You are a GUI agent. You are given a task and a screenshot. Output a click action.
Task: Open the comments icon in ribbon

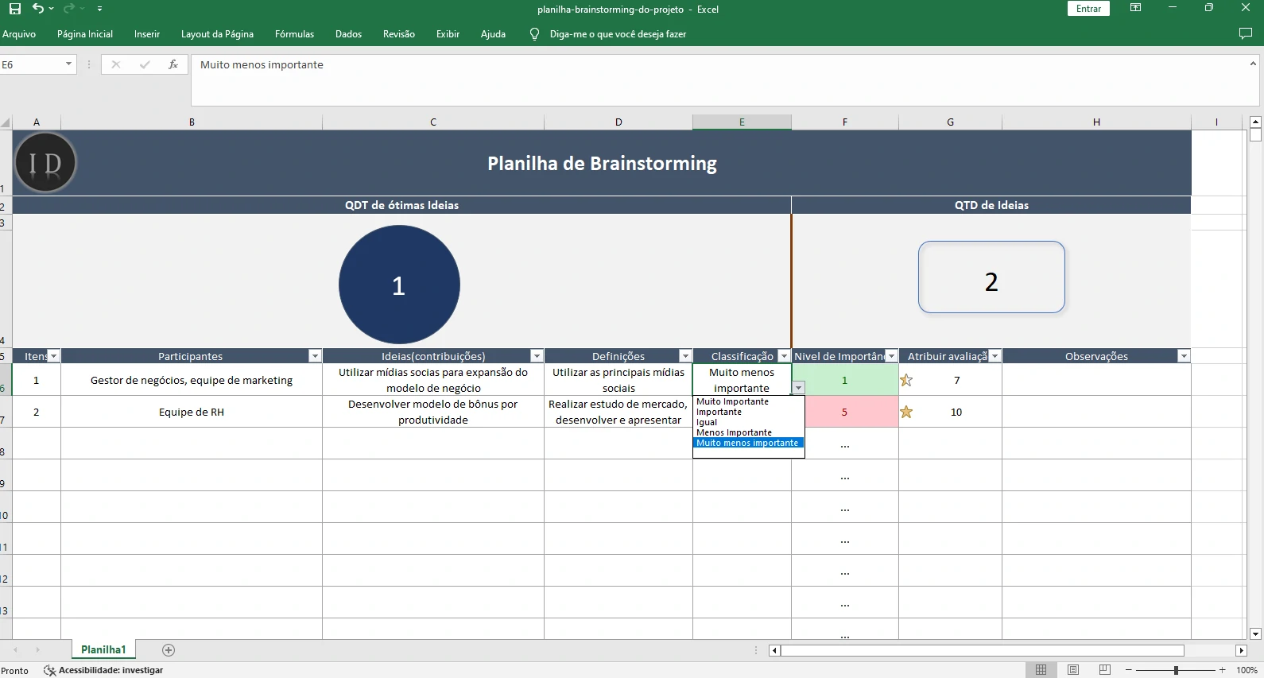(x=1245, y=34)
